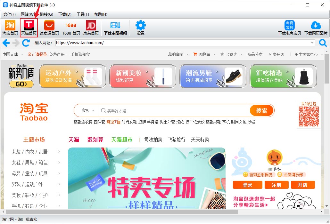Click the horizontal scrollbar thumb
Image resolution: width=330 pixels, height=224 pixels.
coord(122,212)
